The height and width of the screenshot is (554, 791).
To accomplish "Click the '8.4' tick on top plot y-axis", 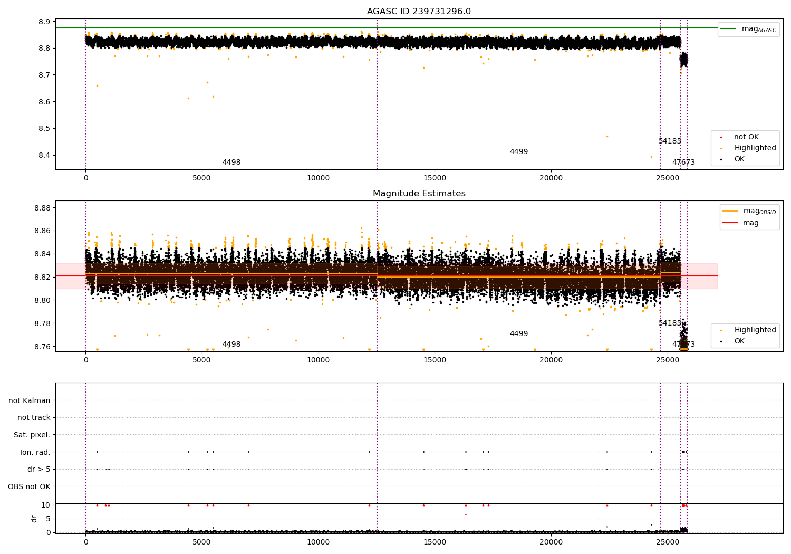I will 44,156.
